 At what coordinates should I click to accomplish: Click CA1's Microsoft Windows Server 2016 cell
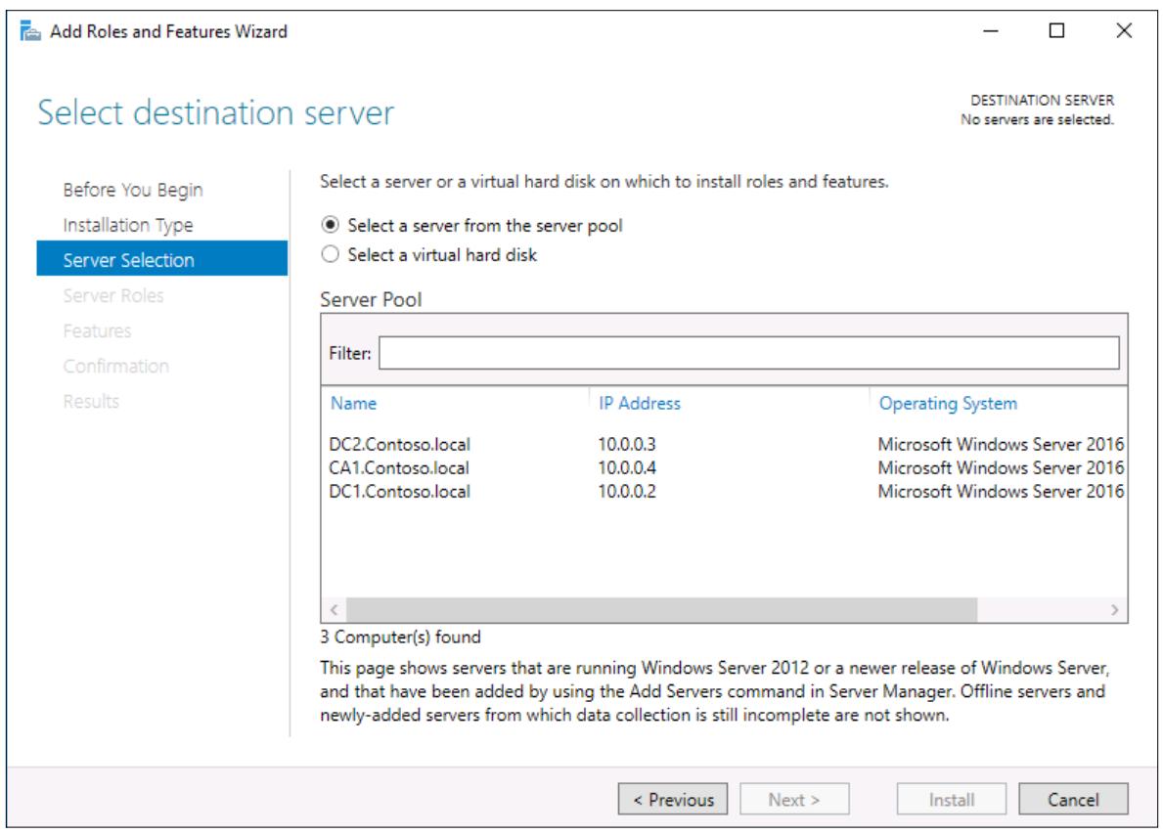(x=1002, y=467)
